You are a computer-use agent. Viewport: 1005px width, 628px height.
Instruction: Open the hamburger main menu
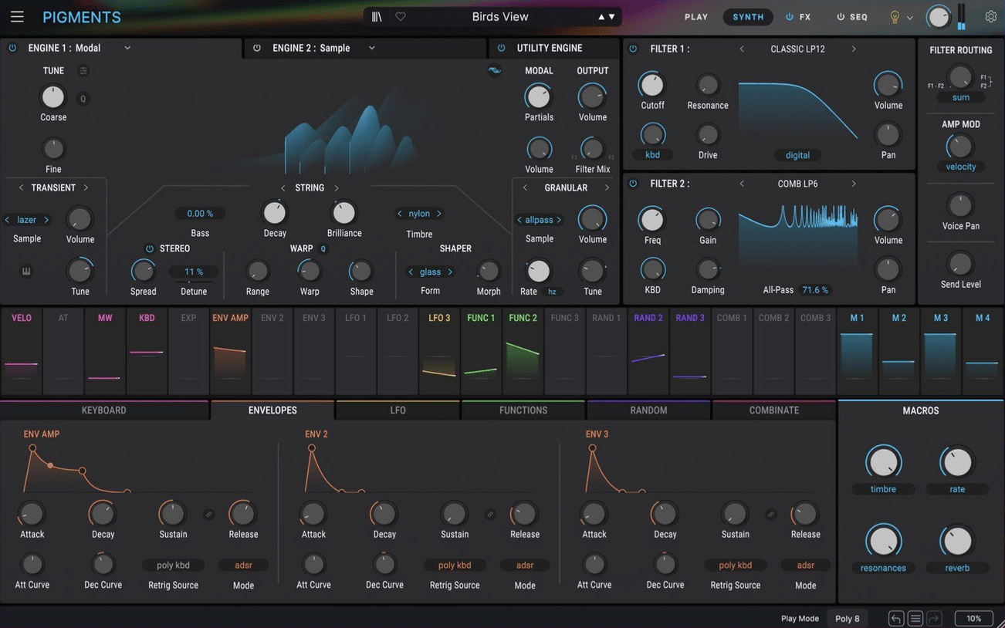[17, 16]
